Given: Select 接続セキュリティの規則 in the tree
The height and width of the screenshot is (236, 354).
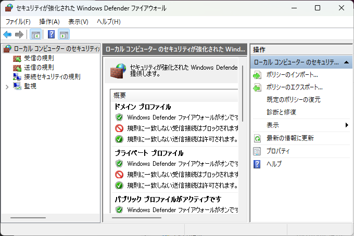Looking at the screenshot, I should (x=52, y=76).
